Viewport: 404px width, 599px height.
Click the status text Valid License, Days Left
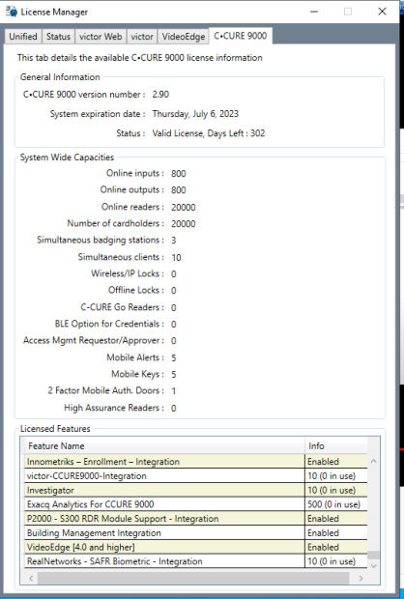[209, 133]
